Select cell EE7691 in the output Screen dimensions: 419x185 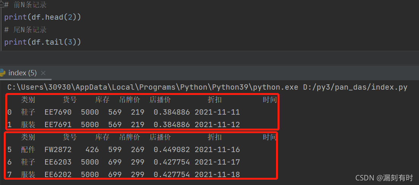click(58, 124)
